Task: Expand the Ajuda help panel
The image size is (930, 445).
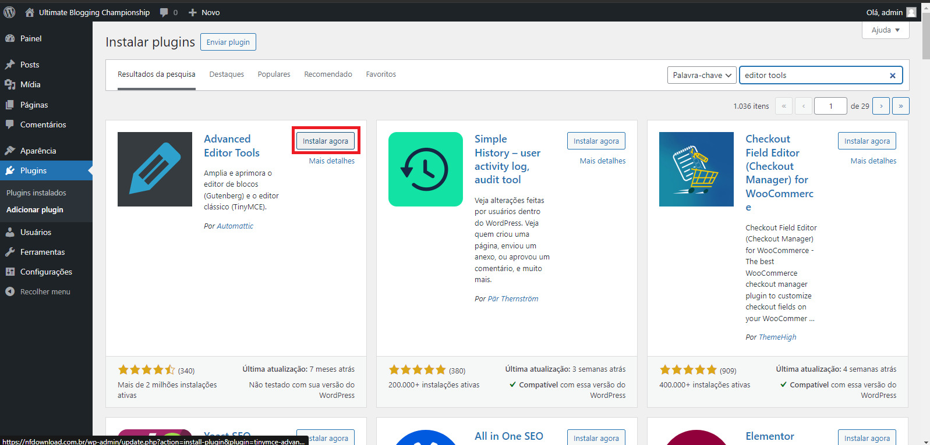Action: (885, 30)
